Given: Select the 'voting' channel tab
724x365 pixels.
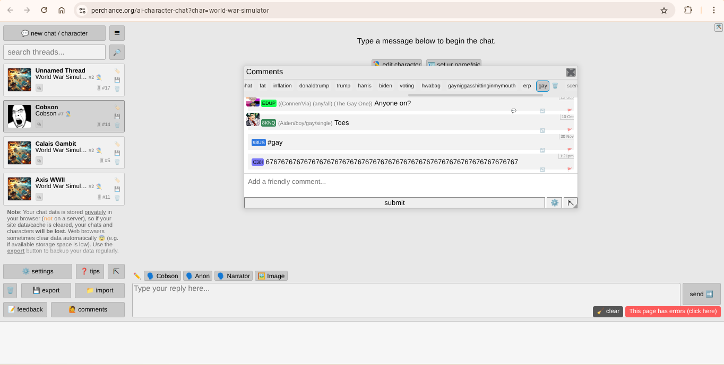Looking at the screenshot, I should (x=407, y=86).
